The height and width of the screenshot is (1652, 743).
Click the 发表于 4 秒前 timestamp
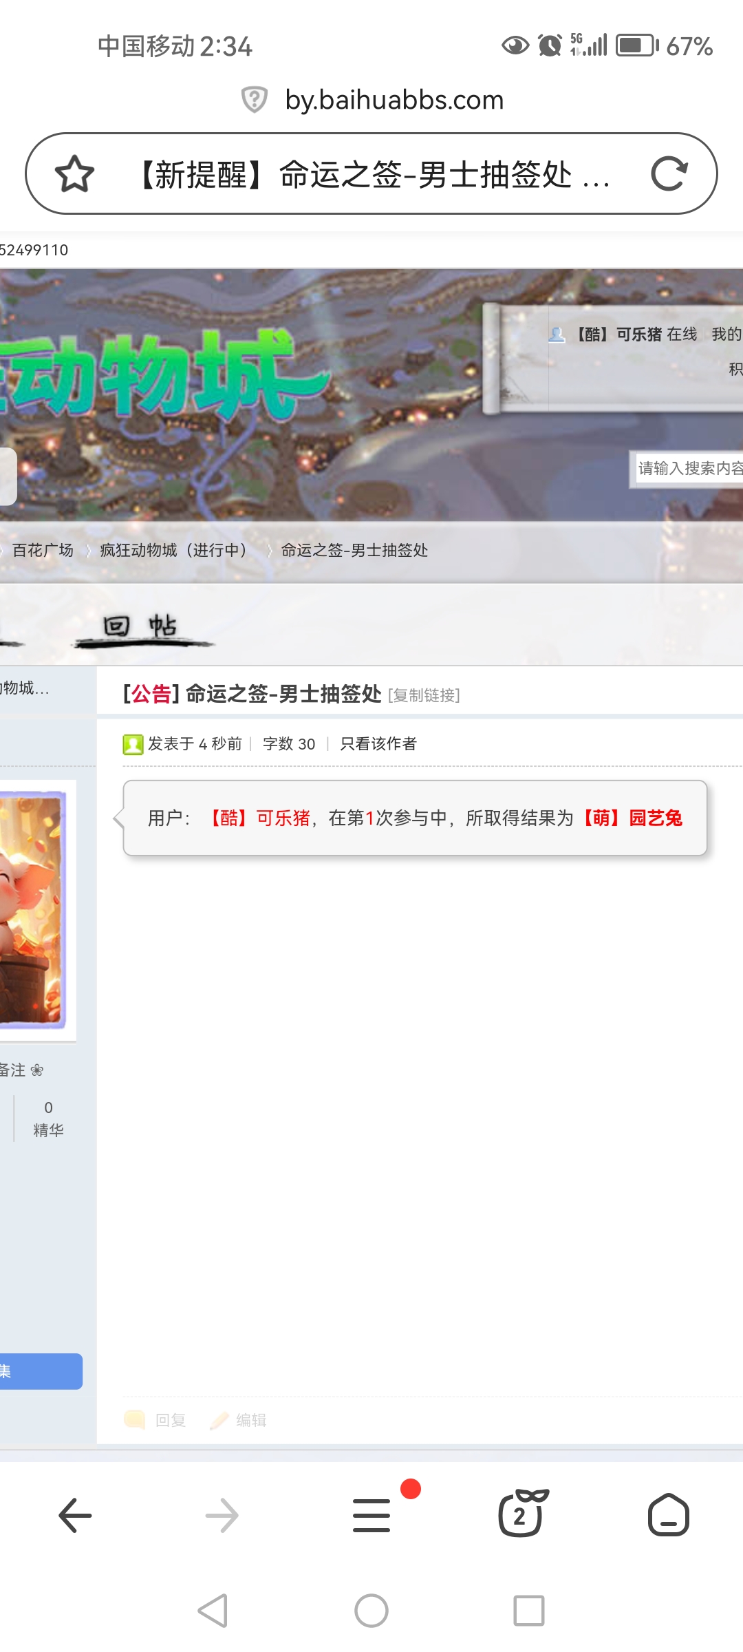pos(195,743)
